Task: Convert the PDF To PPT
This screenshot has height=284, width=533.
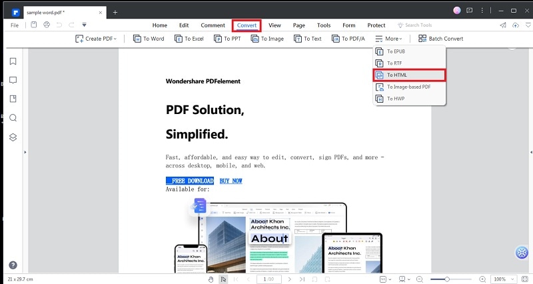Action: pyautogui.click(x=227, y=39)
